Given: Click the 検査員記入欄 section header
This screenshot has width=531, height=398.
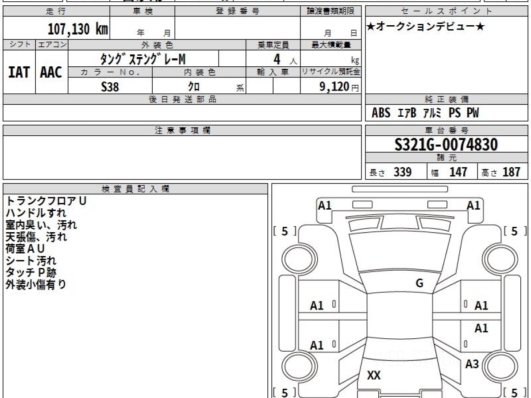Looking at the screenshot, I should click(x=135, y=189).
